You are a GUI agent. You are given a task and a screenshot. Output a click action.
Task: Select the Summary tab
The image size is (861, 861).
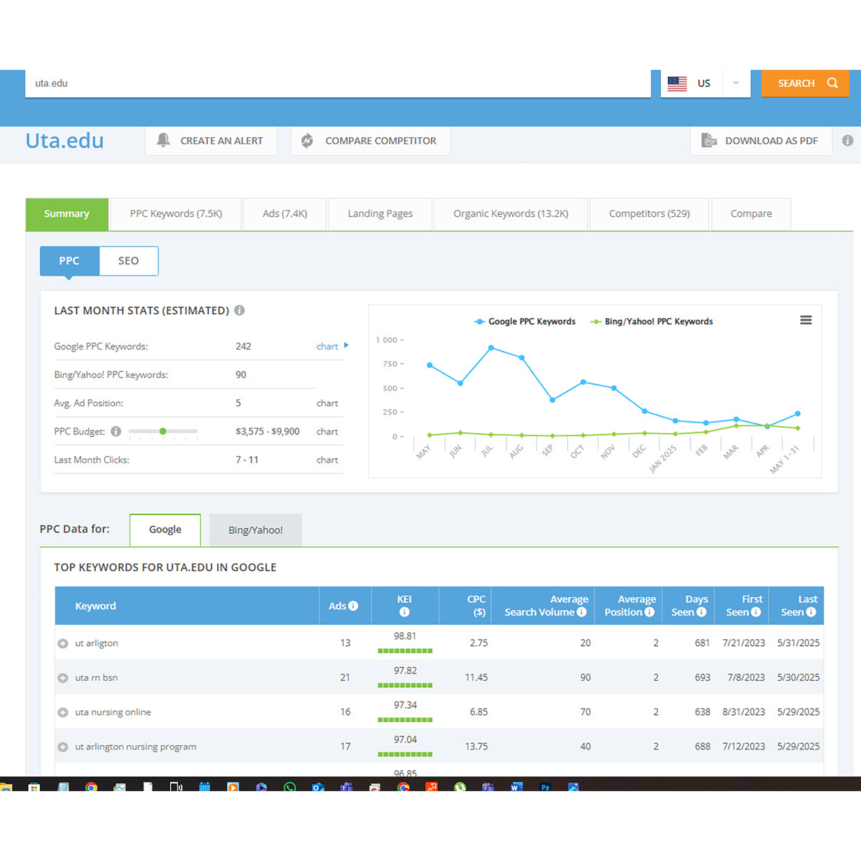pos(67,214)
